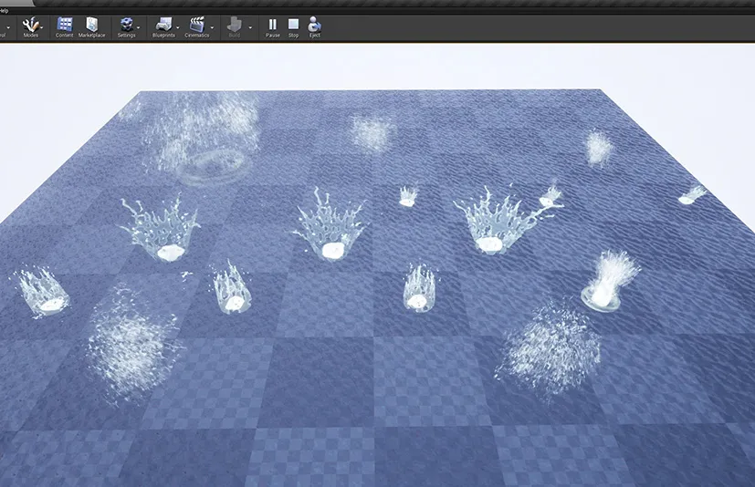Click the Cinematics clapperboard icon
The image size is (755, 487).
(196, 24)
